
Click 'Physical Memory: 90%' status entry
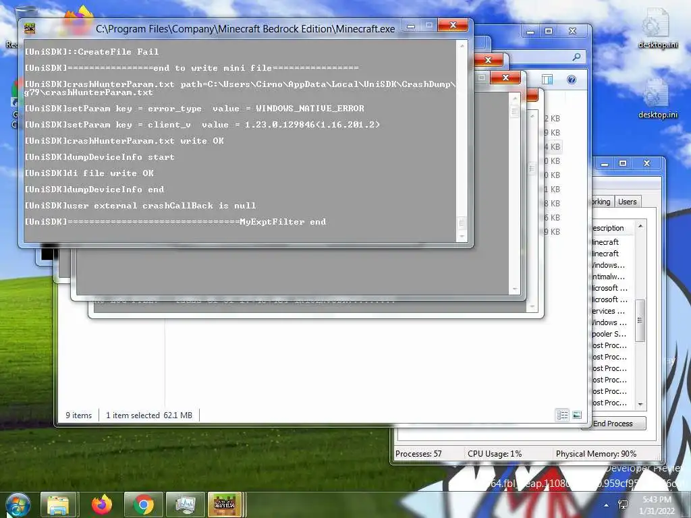click(x=597, y=454)
